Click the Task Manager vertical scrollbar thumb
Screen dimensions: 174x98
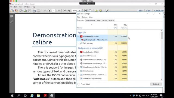pos(161,35)
